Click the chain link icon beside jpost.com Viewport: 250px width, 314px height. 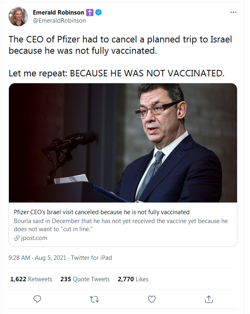(x=17, y=238)
